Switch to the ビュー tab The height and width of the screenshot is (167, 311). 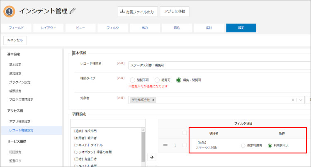[x=80, y=28]
